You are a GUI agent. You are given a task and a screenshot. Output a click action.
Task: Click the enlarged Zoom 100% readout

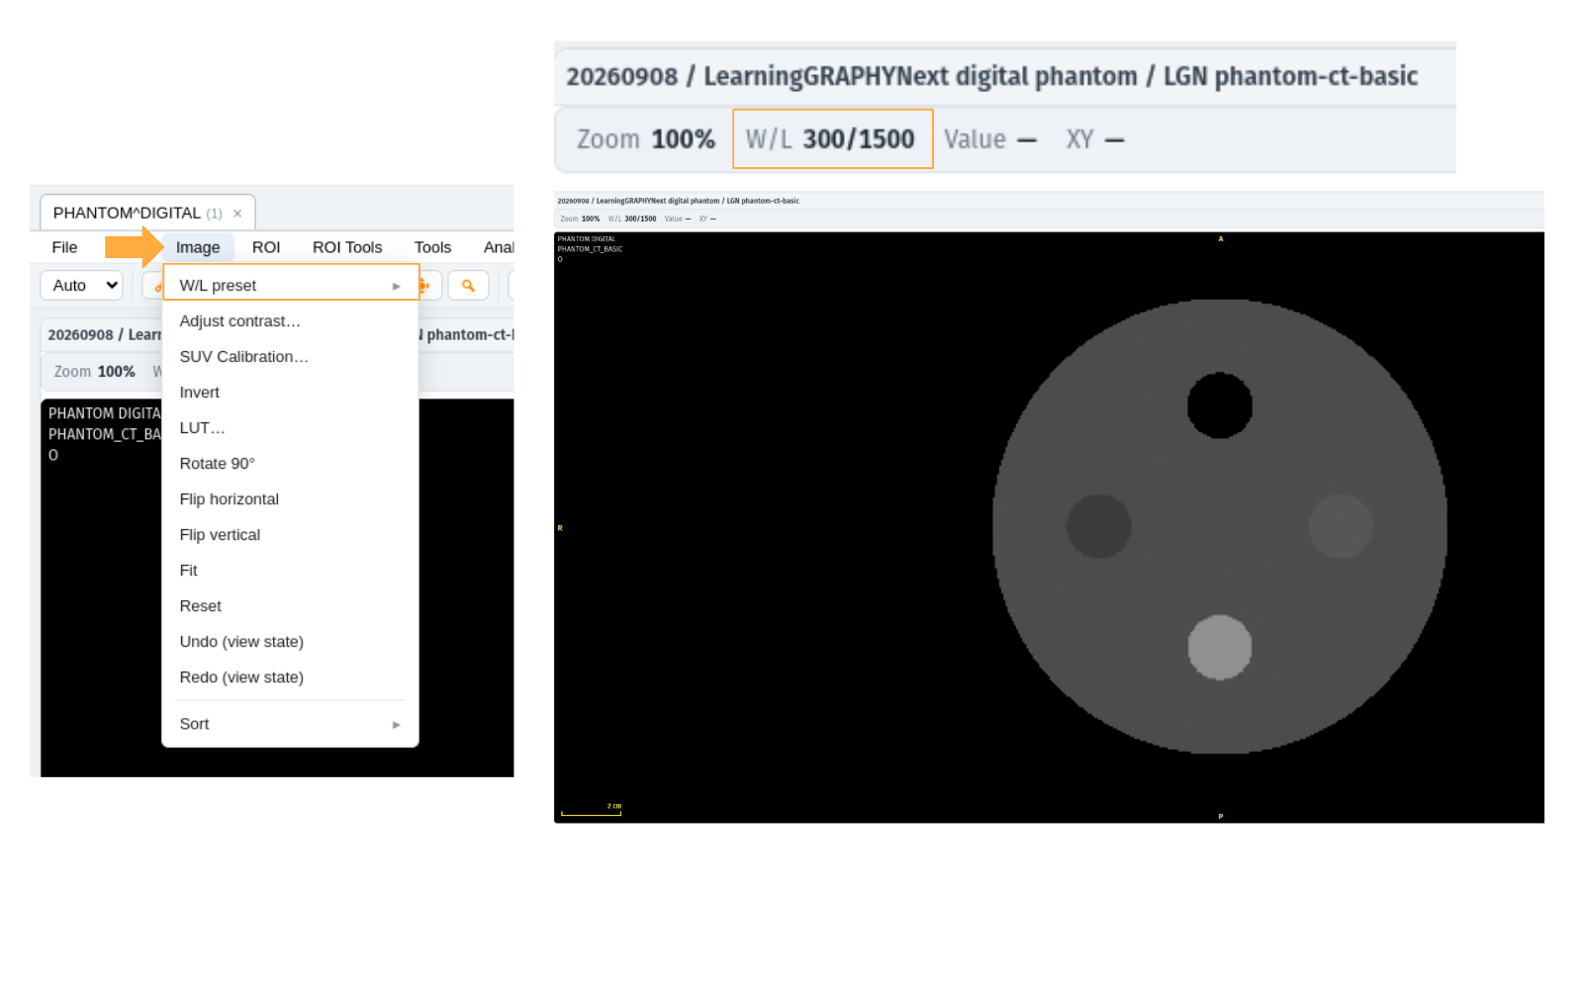click(x=646, y=139)
